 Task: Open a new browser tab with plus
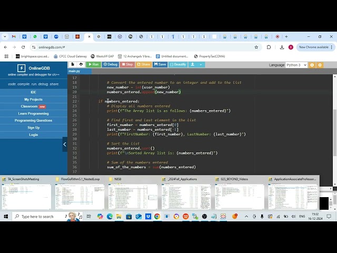(286, 36)
